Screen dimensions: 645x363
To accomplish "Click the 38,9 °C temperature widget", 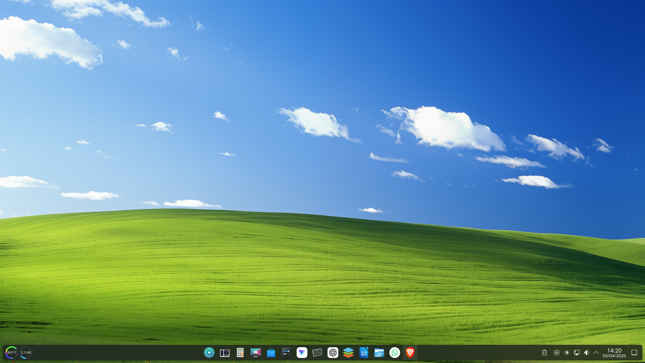I will coord(11,352).
